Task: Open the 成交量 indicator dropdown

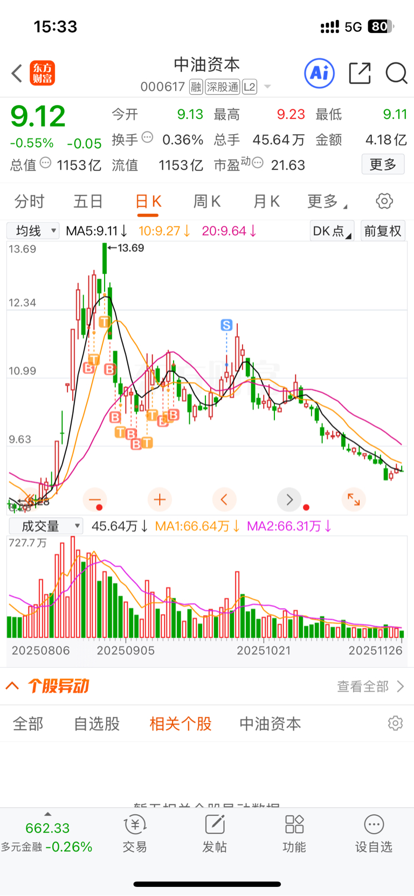Action: (x=45, y=526)
